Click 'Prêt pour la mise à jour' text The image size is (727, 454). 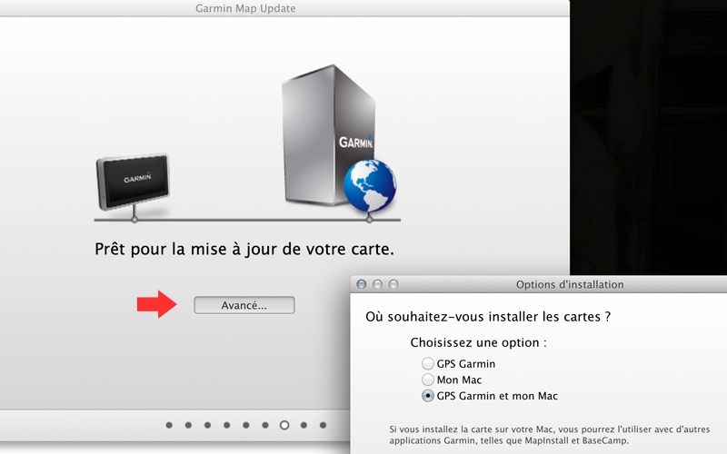(244, 249)
